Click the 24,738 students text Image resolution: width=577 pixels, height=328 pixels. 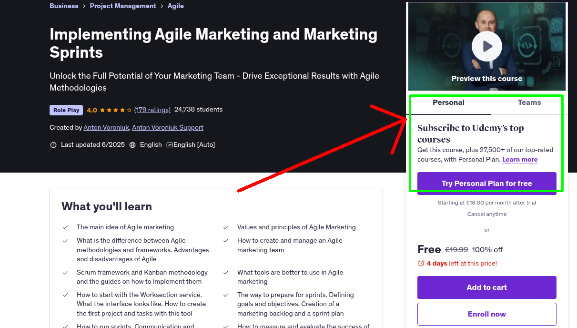198,109
